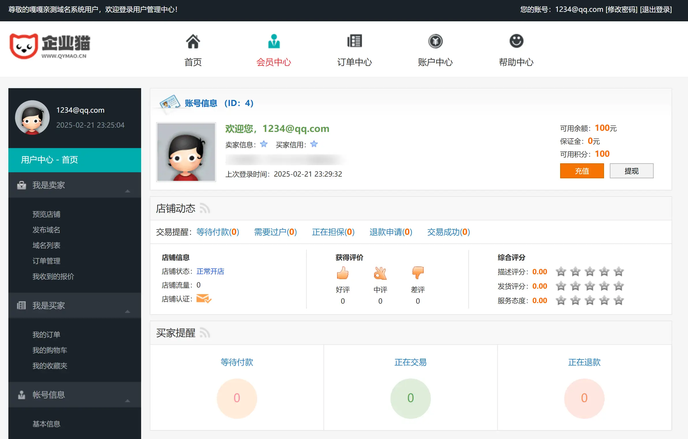Click the user avatar thumbnail
This screenshot has width=688, height=439.
click(x=186, y=152)
